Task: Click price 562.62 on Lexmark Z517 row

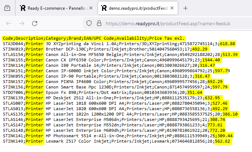Action: point(222,142)
